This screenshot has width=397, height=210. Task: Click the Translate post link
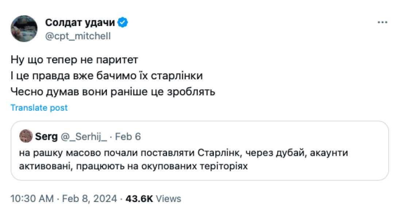[x=39, y=108]
